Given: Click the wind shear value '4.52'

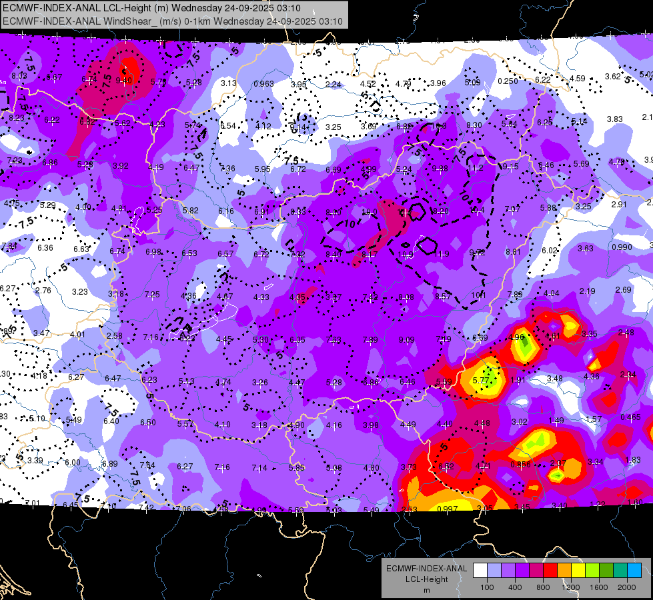Looking at the screenshot, I should click(x=368, y=84).
